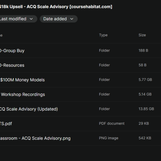The image size is (161, 161).
Task: Click the PNG image type cell
Action: coord(109,138)
